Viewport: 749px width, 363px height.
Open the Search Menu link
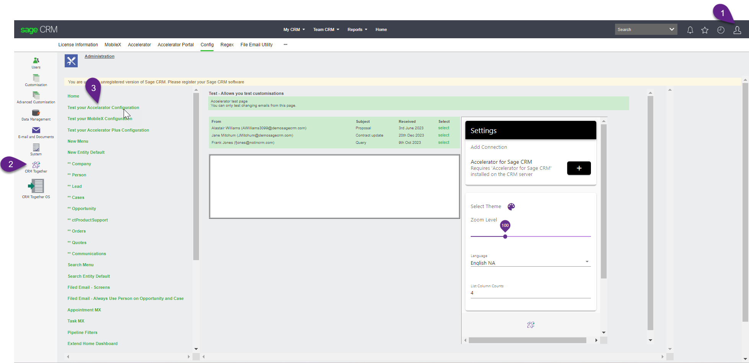pos(80,265)
